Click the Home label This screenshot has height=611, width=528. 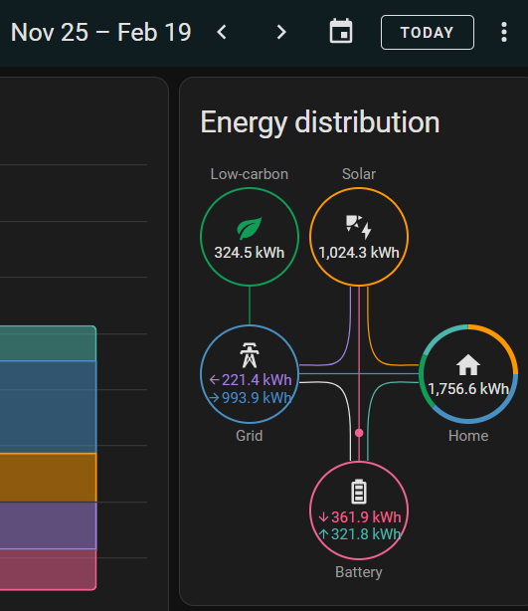click(468, 436)
